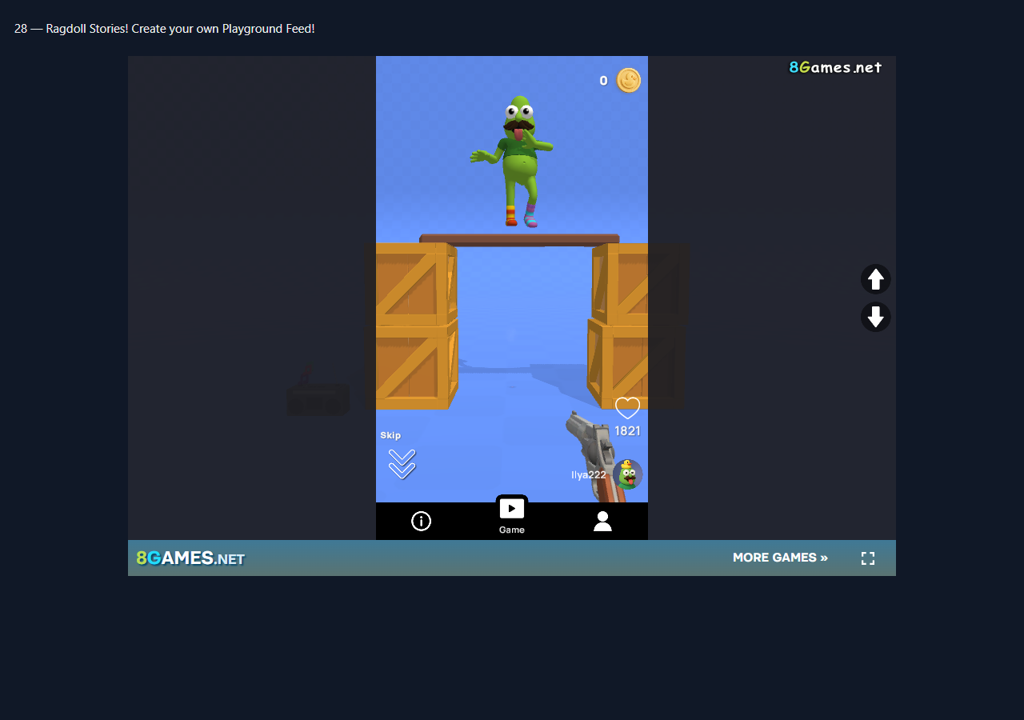
Task: Open the info tab icon
Action: tap(422, 522)
